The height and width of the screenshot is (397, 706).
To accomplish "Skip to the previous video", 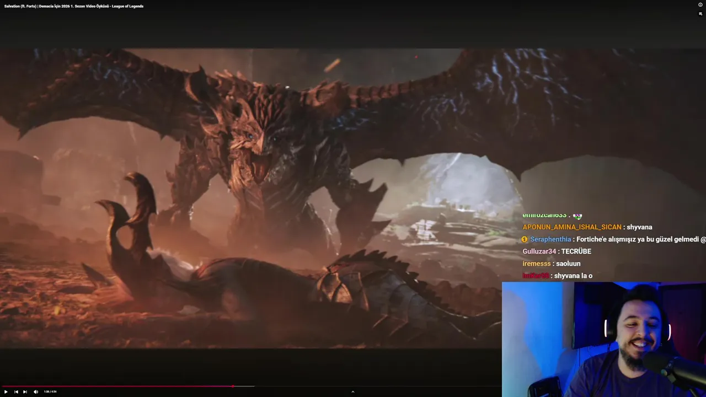I will (x=16, y=391).
